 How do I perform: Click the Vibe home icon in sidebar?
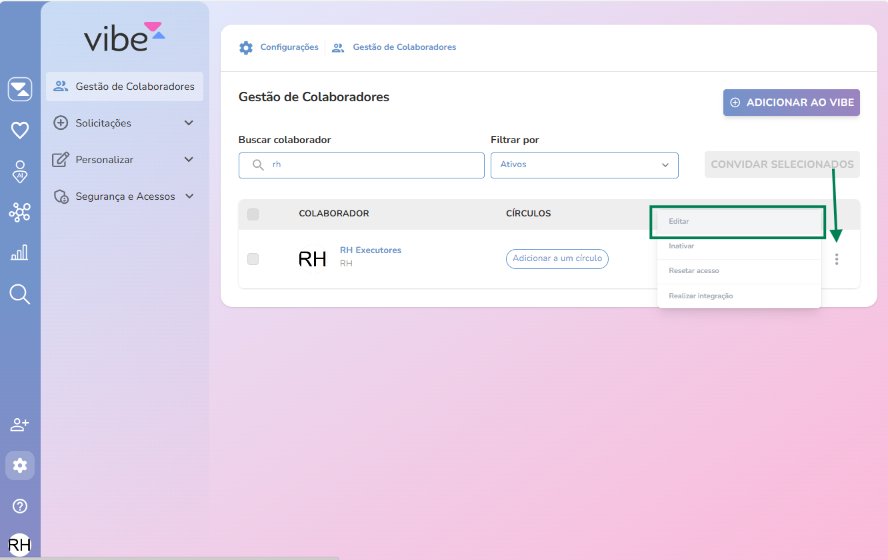[20, 89]
